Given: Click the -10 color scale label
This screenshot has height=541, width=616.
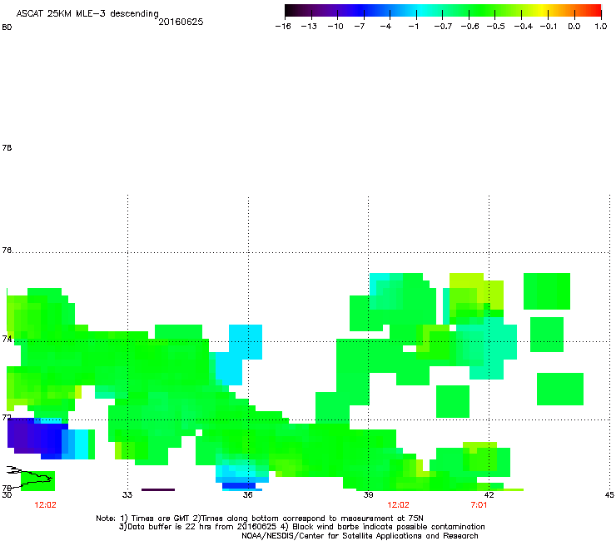Looking at the screenshot, I should (335, 27).
